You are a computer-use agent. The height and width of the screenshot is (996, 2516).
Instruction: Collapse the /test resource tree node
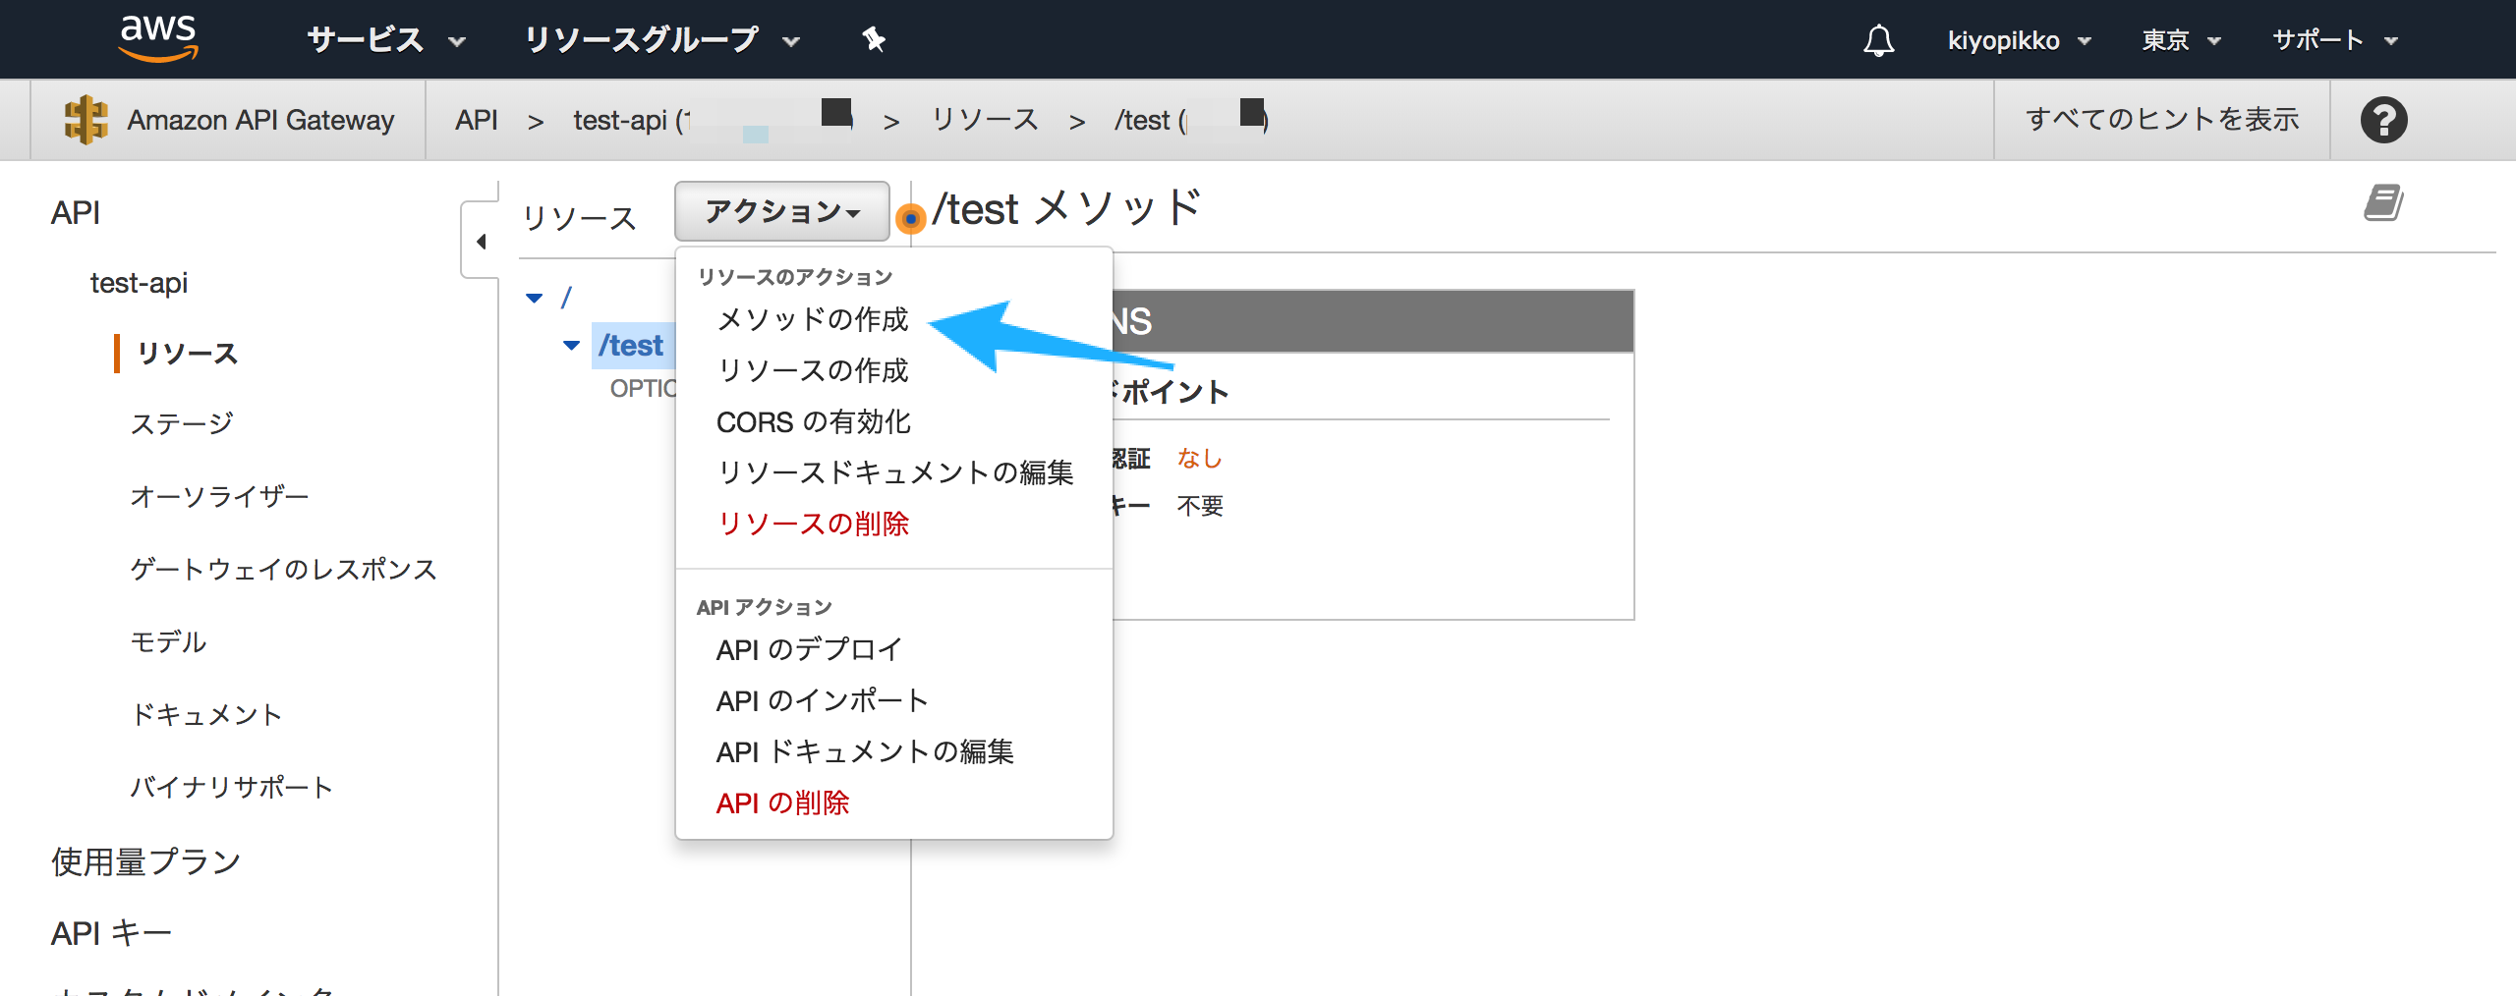571,346
